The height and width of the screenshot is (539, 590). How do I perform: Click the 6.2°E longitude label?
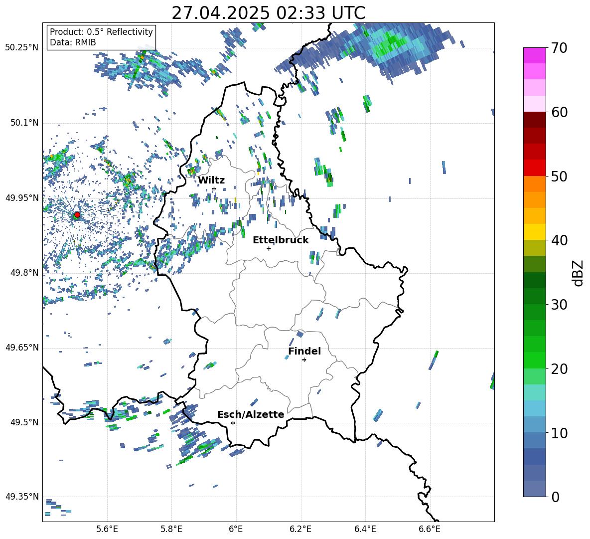300,529
